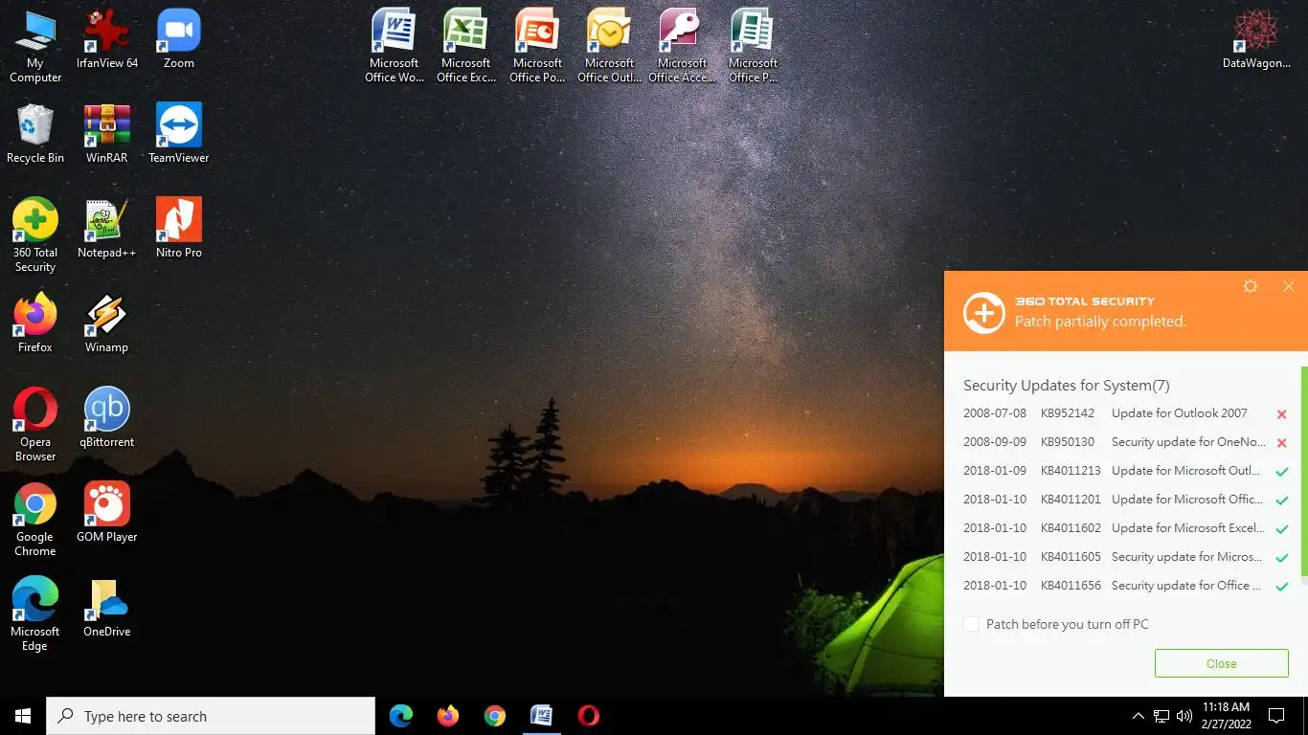The image size is (1308, 735).
Task: Select the Microsoft Office Publisher shortcut
Action: point(754,45)
